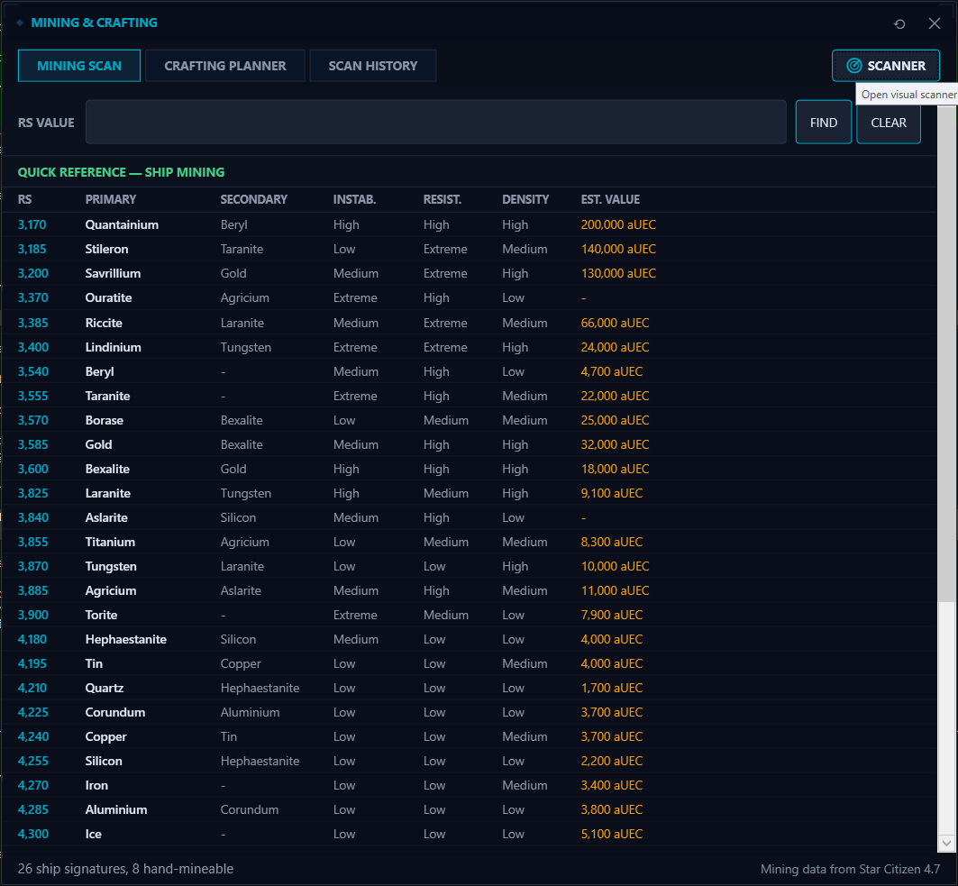The width and height of the screenshot is (958, 886).
Task: Open the Crafting Planner tab
Action: (x=224, y=66)
